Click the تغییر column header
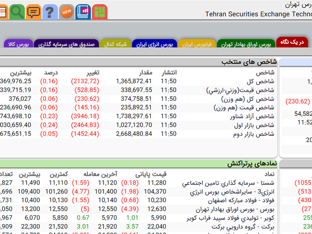Viewport: 312px width, 234px height. pos(93,73)
